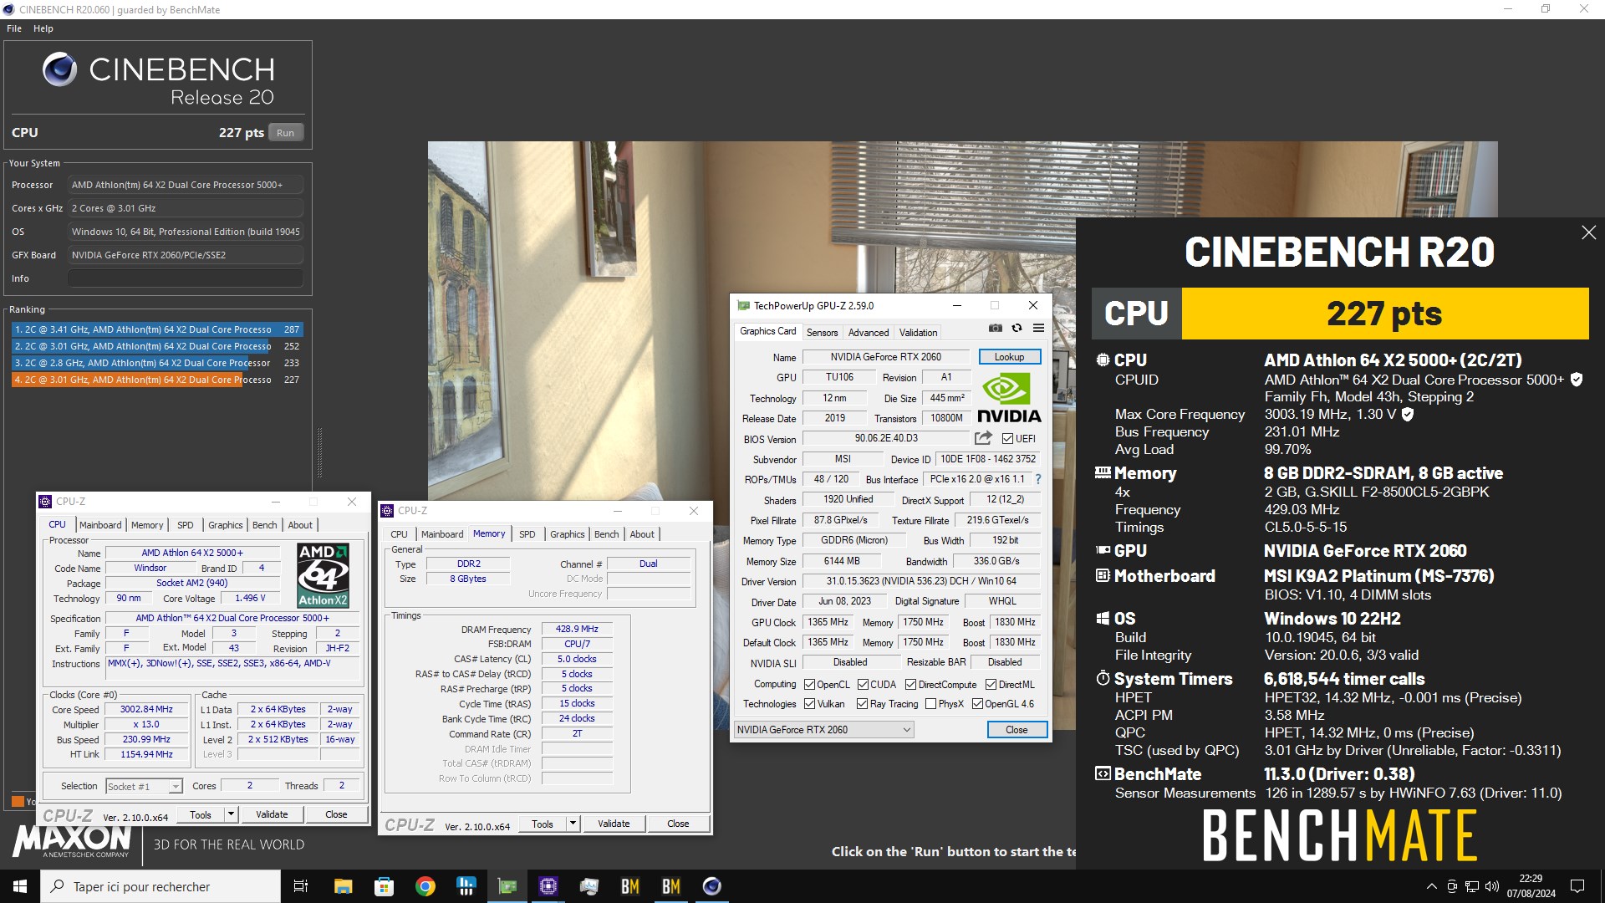The image size is (1605, 903).
Task: Switch to the Advanced tab in GPU-Z
Action: point(869,333)
